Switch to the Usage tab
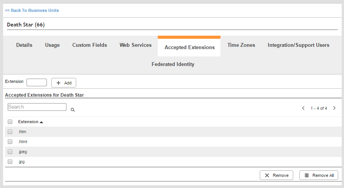Screen dimensions: 344x188 (x=52, y=45)
